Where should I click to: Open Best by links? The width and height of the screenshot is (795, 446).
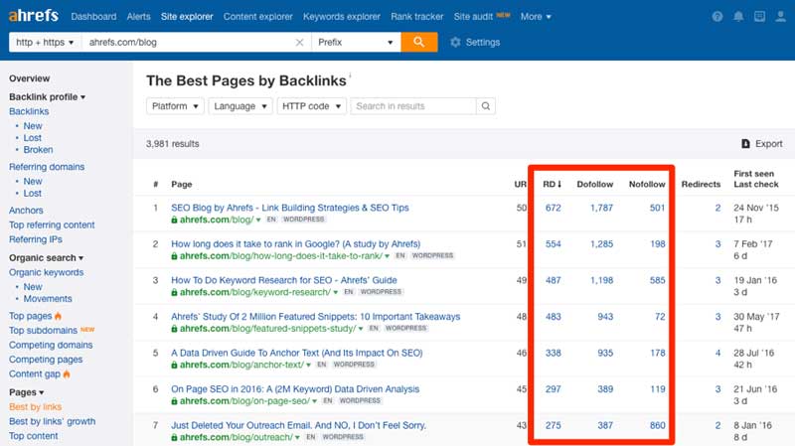pos(36,407)
